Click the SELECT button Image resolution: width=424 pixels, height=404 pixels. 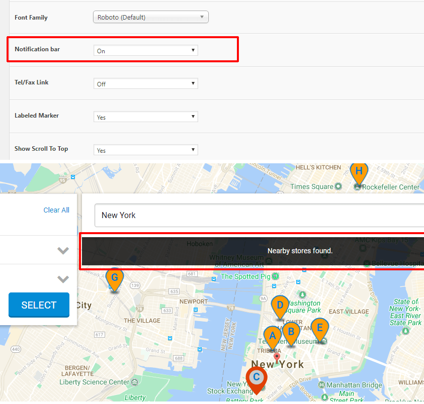tap(39, 305)
